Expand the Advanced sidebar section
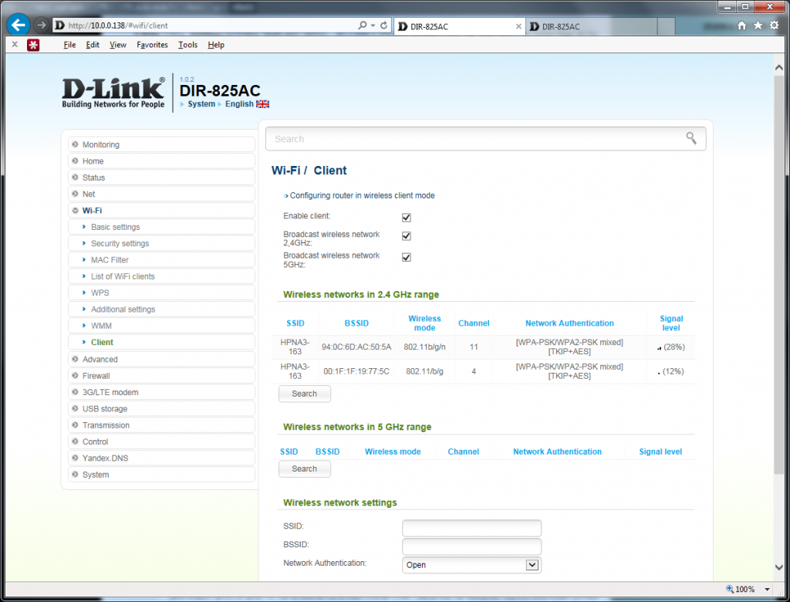 point(100,360)
